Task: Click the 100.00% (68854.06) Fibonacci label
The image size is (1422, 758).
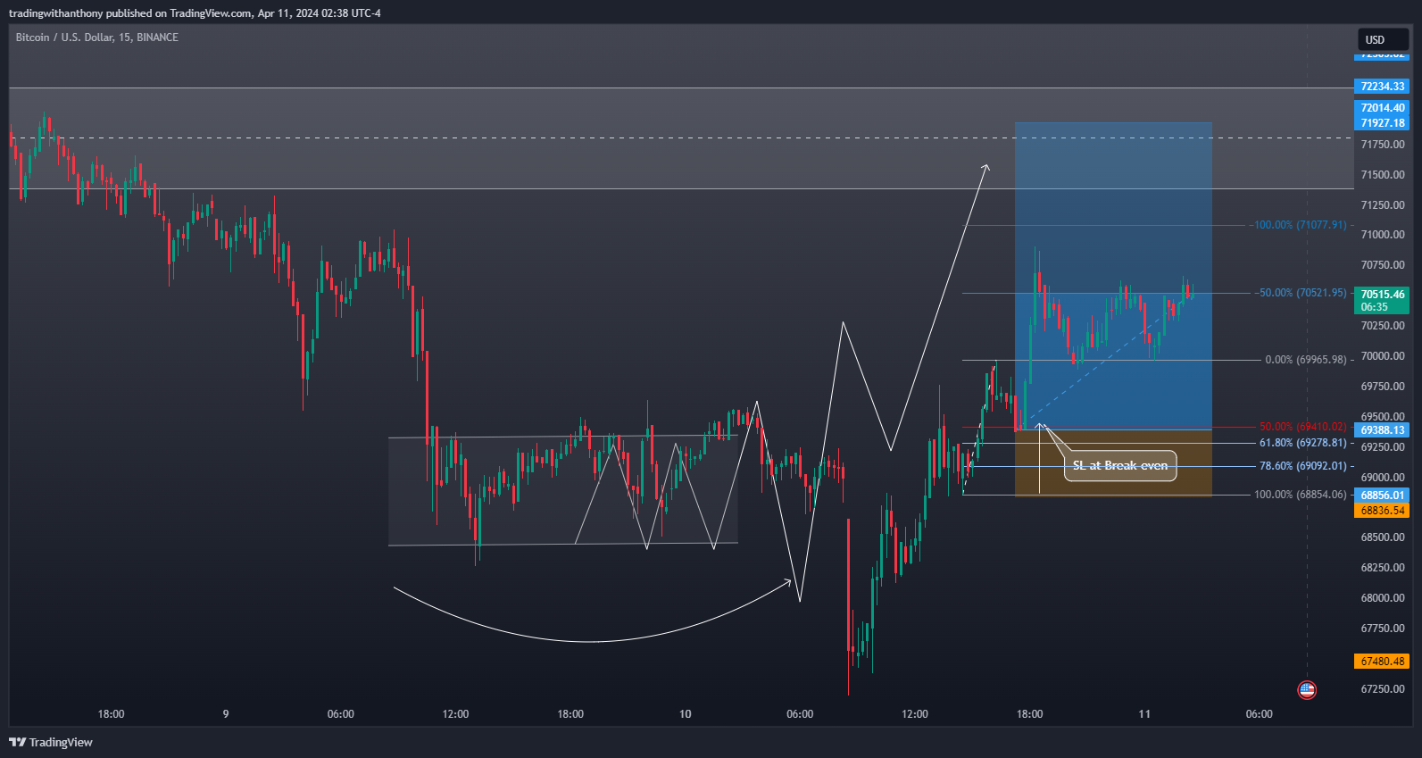Action: [x=1300, y=495]
